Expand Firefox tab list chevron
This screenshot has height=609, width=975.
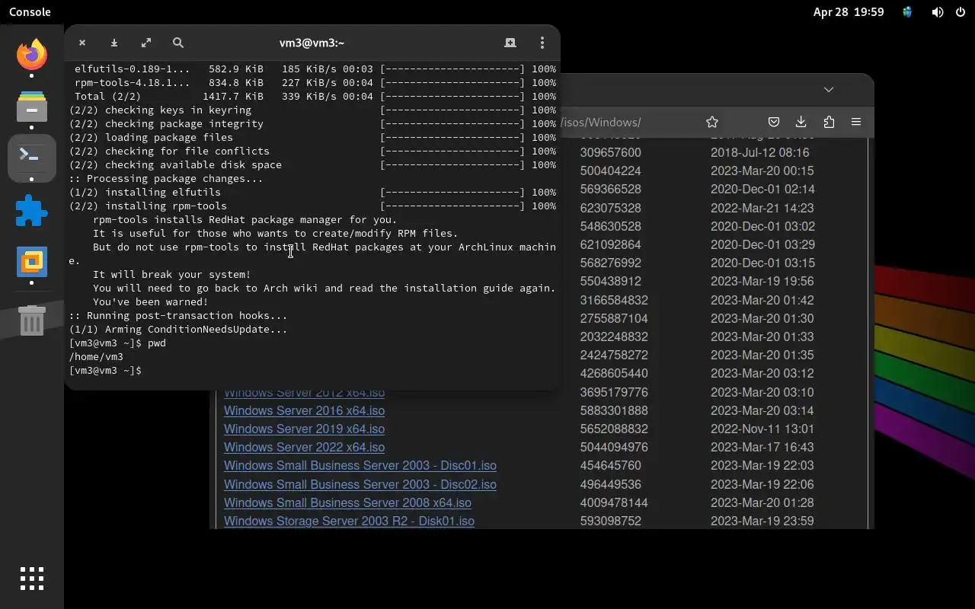click(829, 89)
